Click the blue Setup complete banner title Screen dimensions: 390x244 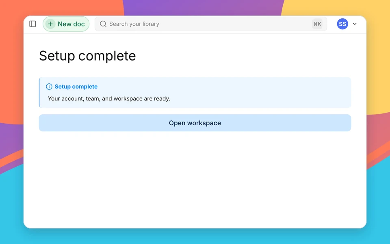point(76,86)
